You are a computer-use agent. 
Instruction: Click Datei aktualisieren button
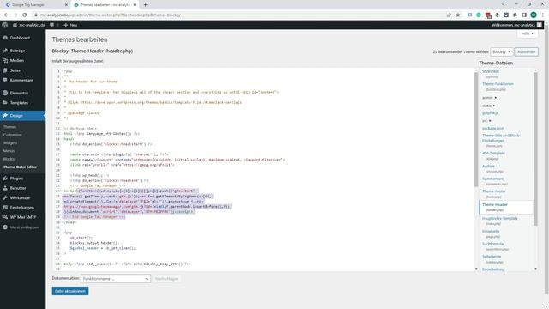pos(70,291)
